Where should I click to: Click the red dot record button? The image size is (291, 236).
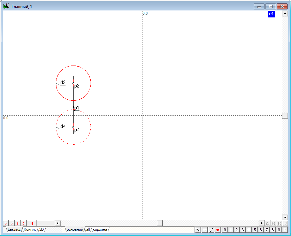(218, 230)
